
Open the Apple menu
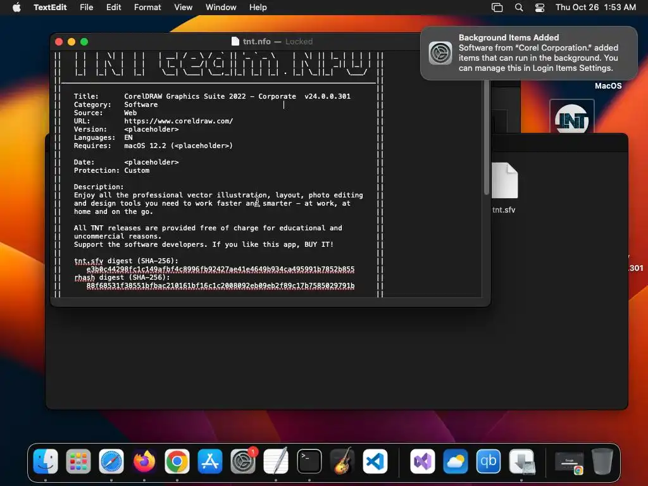16,7
